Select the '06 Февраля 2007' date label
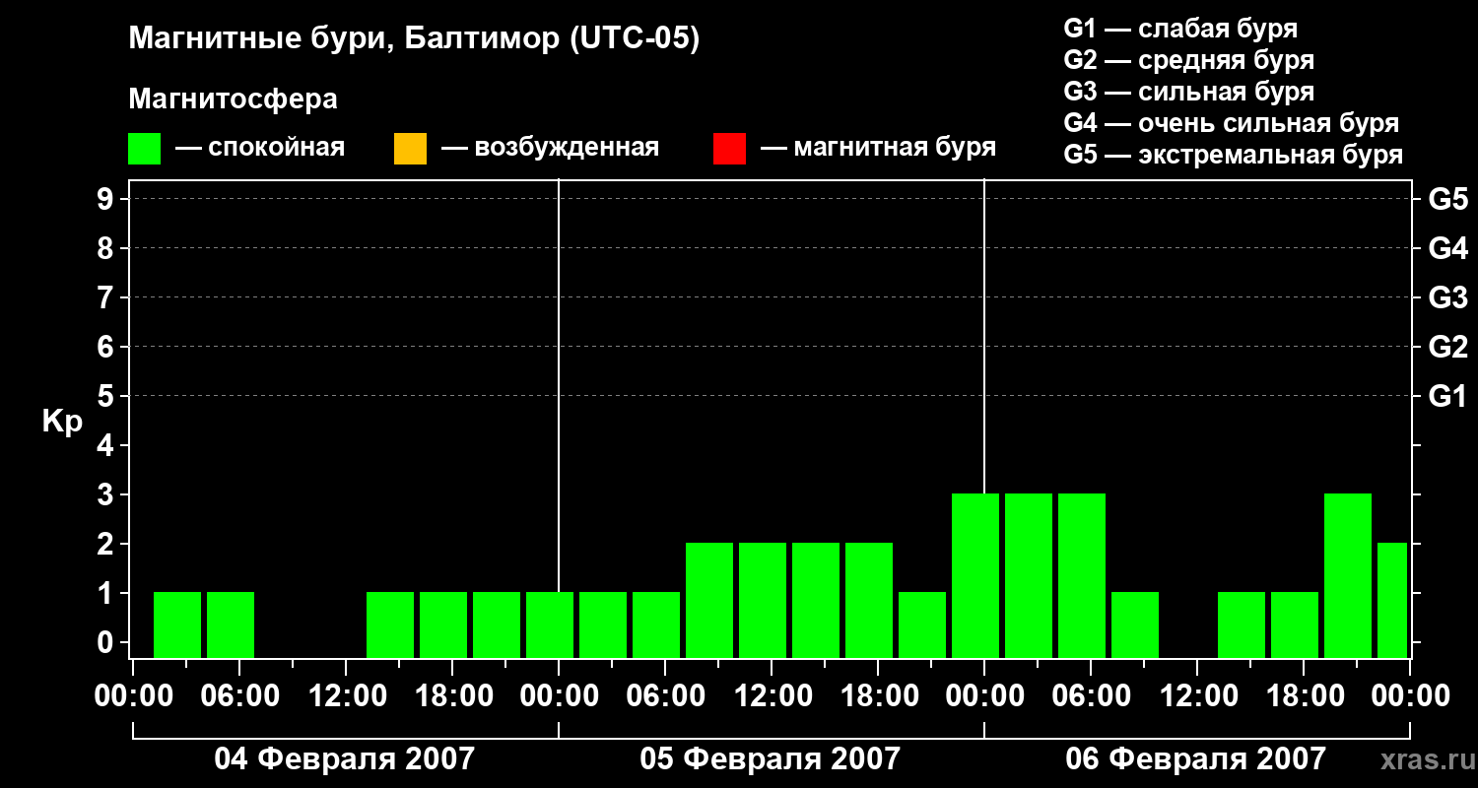The height and width of the screenshot is (788, 1478). [x=1196, y=759]
